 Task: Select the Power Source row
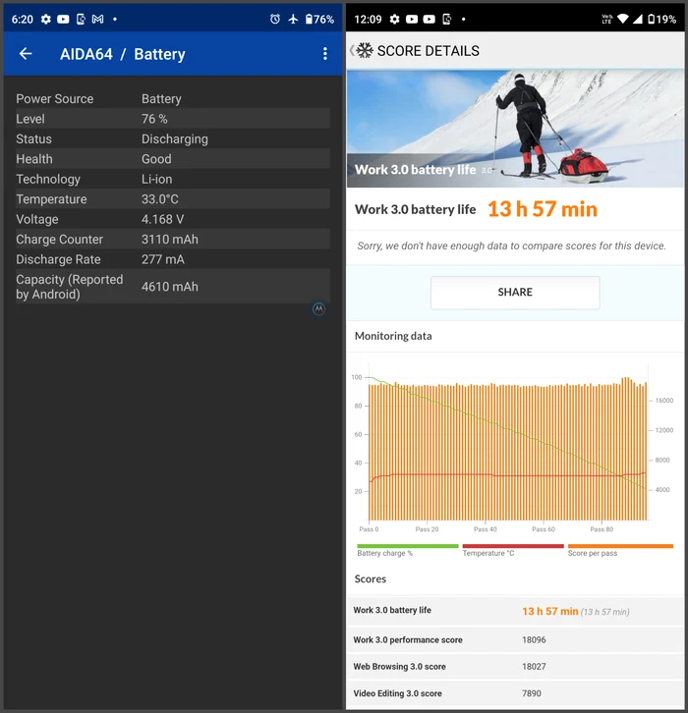click(173, 98)
